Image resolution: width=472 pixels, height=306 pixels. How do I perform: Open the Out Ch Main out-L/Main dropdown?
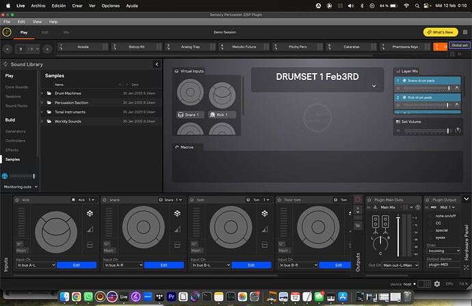click(400, 265)
